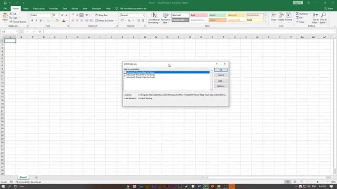
Task: Click Merge & Center
Action: [104, 20]
